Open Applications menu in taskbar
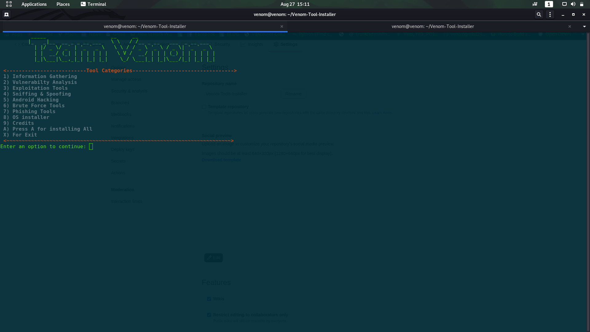 click(33, 4)
